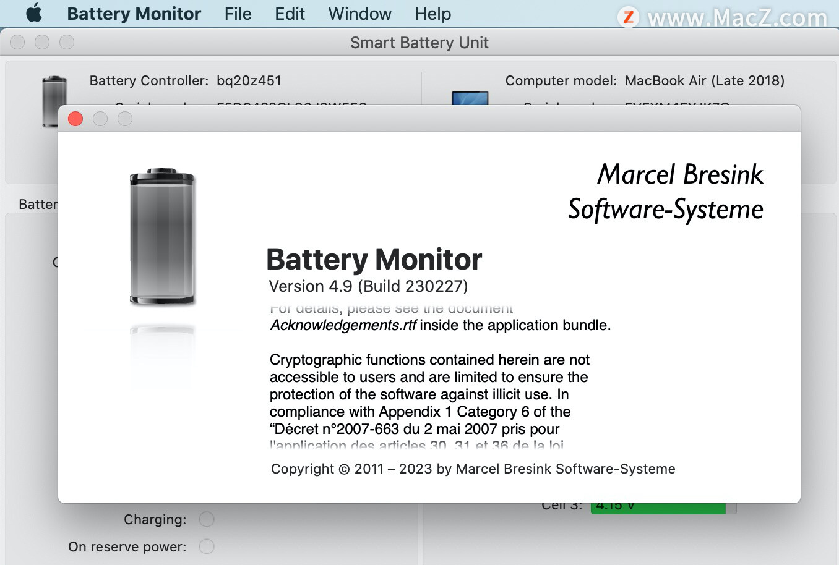Image resolution: width=839 pixels, height=565 pixels.
Task: Click the Computer model MacBook Air (Late 2018)
Action: 705,80
